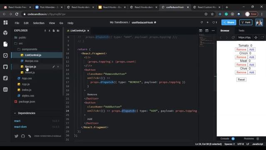Open the deployment rocket icon

5,78
